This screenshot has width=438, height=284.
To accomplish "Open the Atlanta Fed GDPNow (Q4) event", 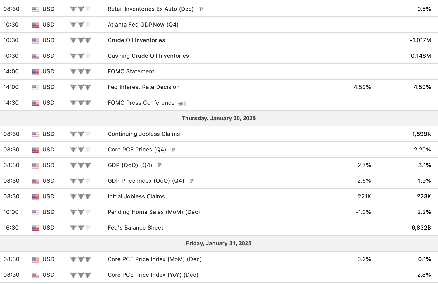I will pos(143,25).
